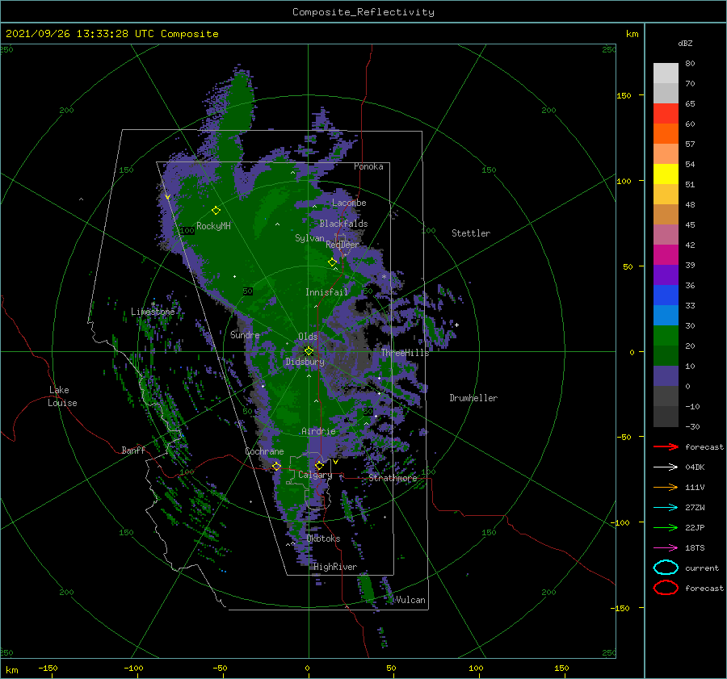Select the 30 dBZ light blue swatch

tap(666, 315)
